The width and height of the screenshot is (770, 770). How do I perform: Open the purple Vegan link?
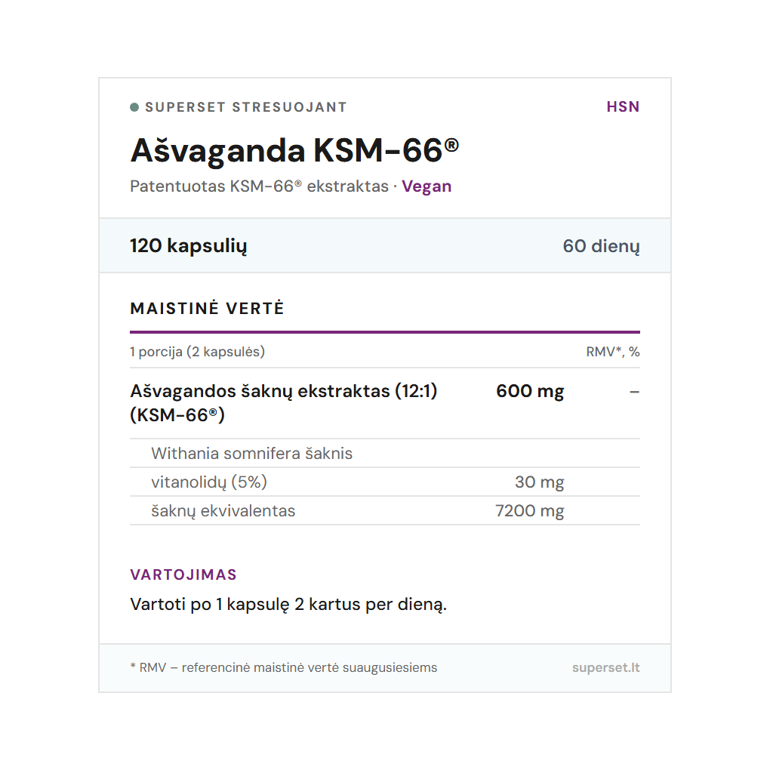point(427,186)
